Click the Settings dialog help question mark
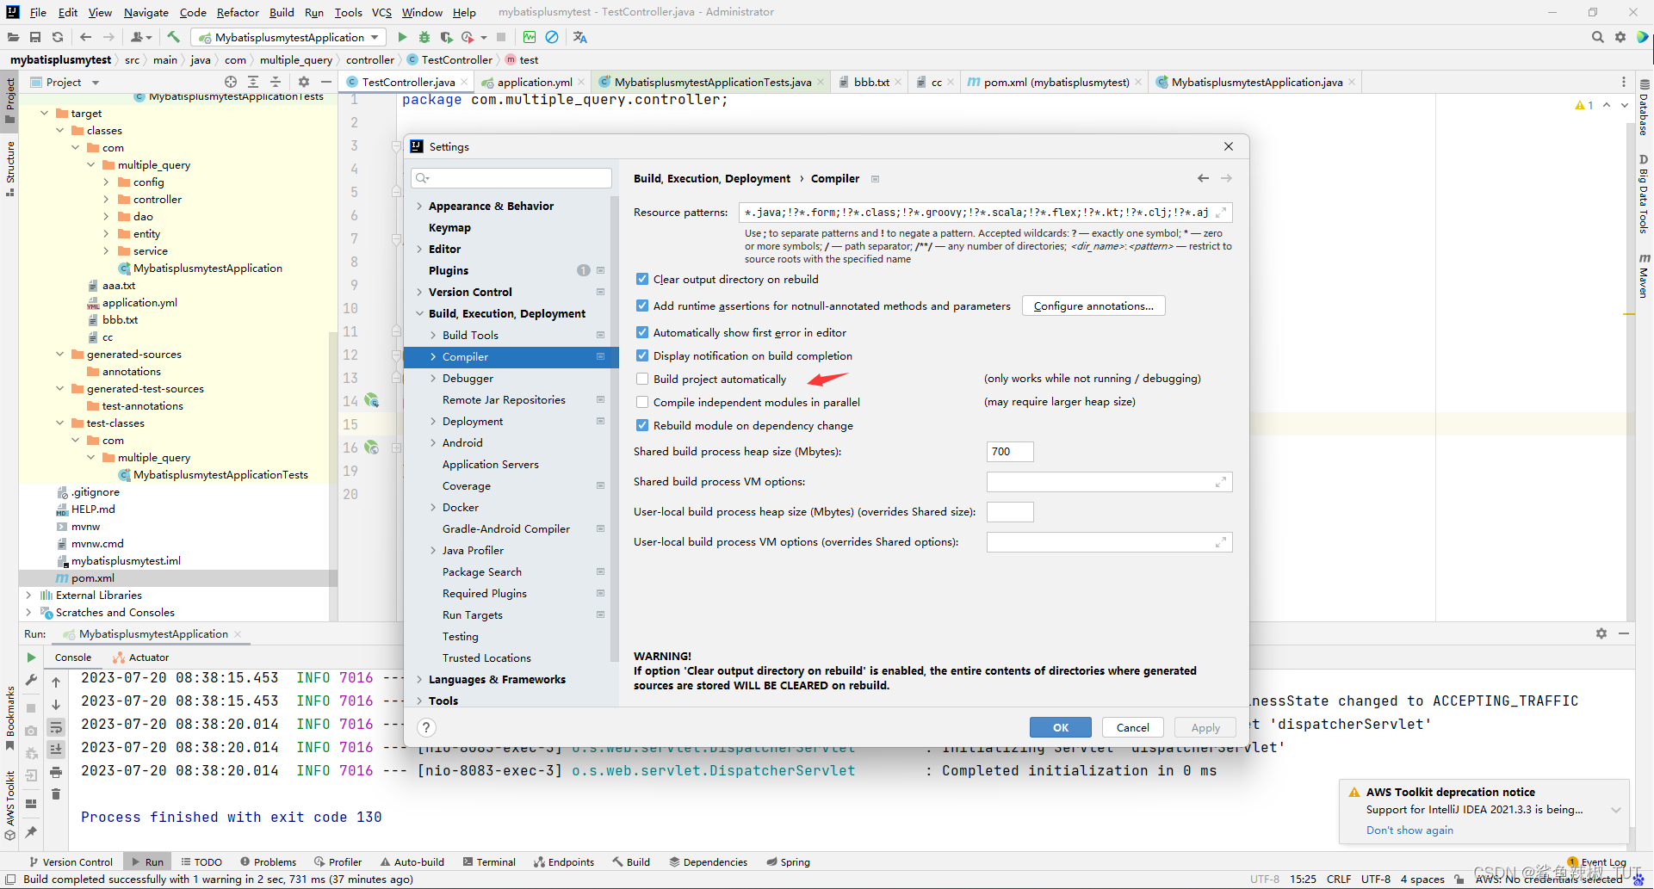This screenshot has height=889, width=1654. [426, 727]
